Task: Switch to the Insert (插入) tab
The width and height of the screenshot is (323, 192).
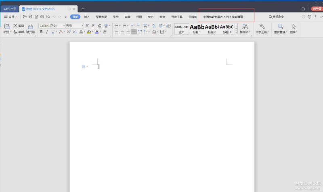Action: click(x=87, y=17)
